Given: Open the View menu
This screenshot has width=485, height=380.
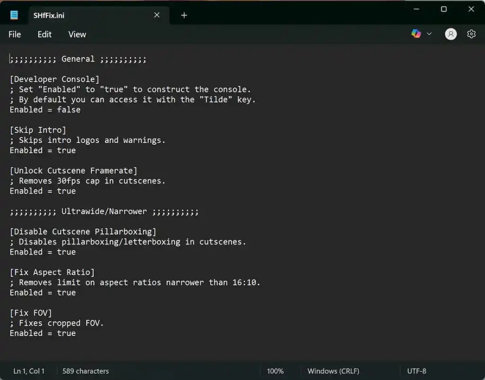Looking at the screenshot, I should coord(77,34).
